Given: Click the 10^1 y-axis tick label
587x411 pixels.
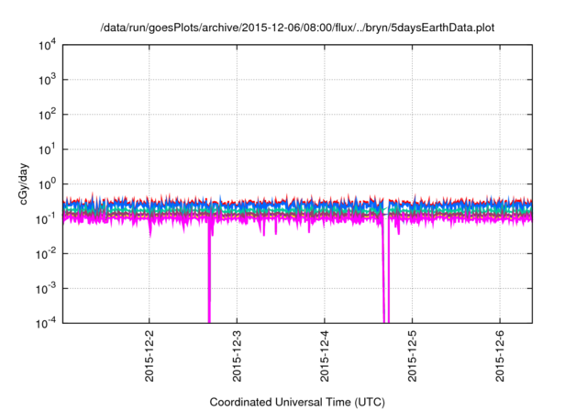Looking at the screenshot, I should (47, 150).
